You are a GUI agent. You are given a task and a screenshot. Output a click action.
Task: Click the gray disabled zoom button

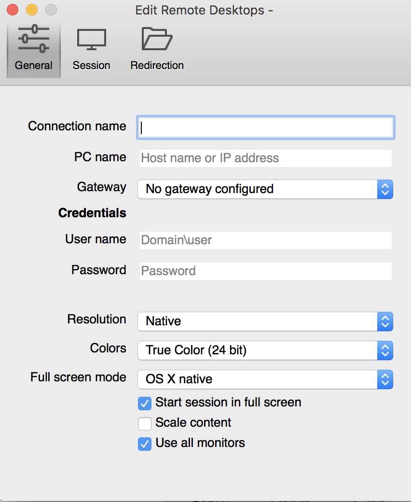coord(51,10)
